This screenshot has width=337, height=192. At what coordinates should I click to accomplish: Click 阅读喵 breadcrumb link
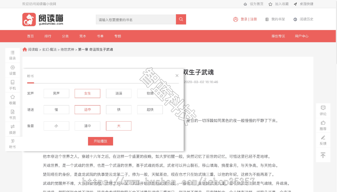33,49
